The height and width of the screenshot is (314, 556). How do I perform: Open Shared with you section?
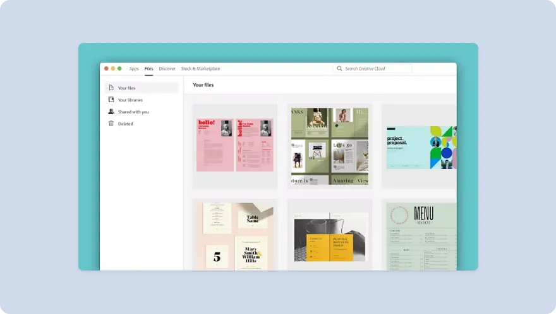pos(142,112)
